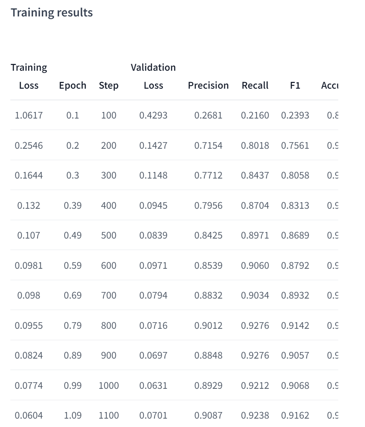This screenshot has height=427, width=365.
Task: Click the Step column header
Action: 109,86
